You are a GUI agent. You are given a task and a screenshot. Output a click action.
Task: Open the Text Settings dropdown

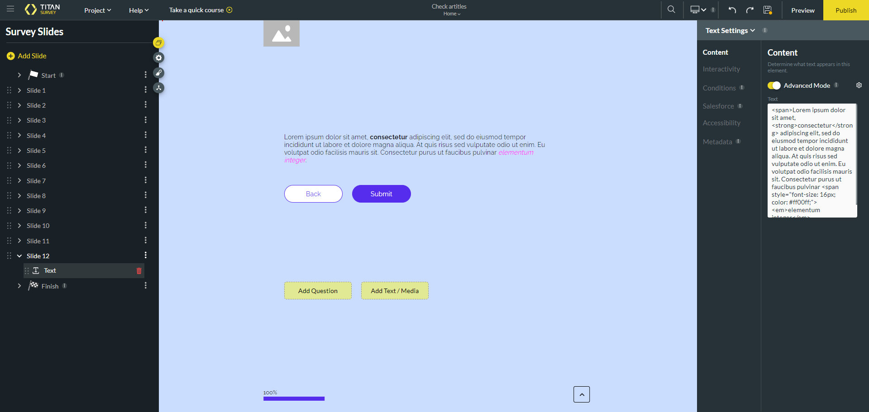(x=730, y=30)
